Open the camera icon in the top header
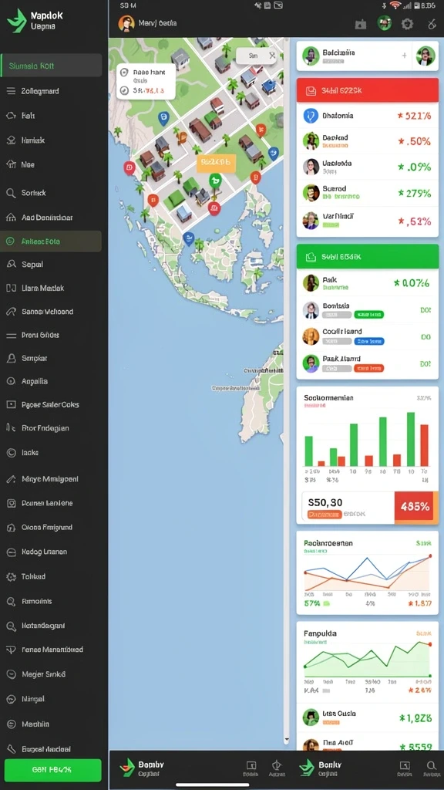The height and width of the screenshot is (790, 444). [x=361, y=24]
